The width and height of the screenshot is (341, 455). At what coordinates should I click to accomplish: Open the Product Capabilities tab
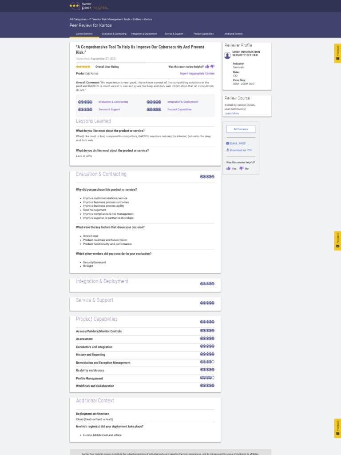click(x=203, y=34)
